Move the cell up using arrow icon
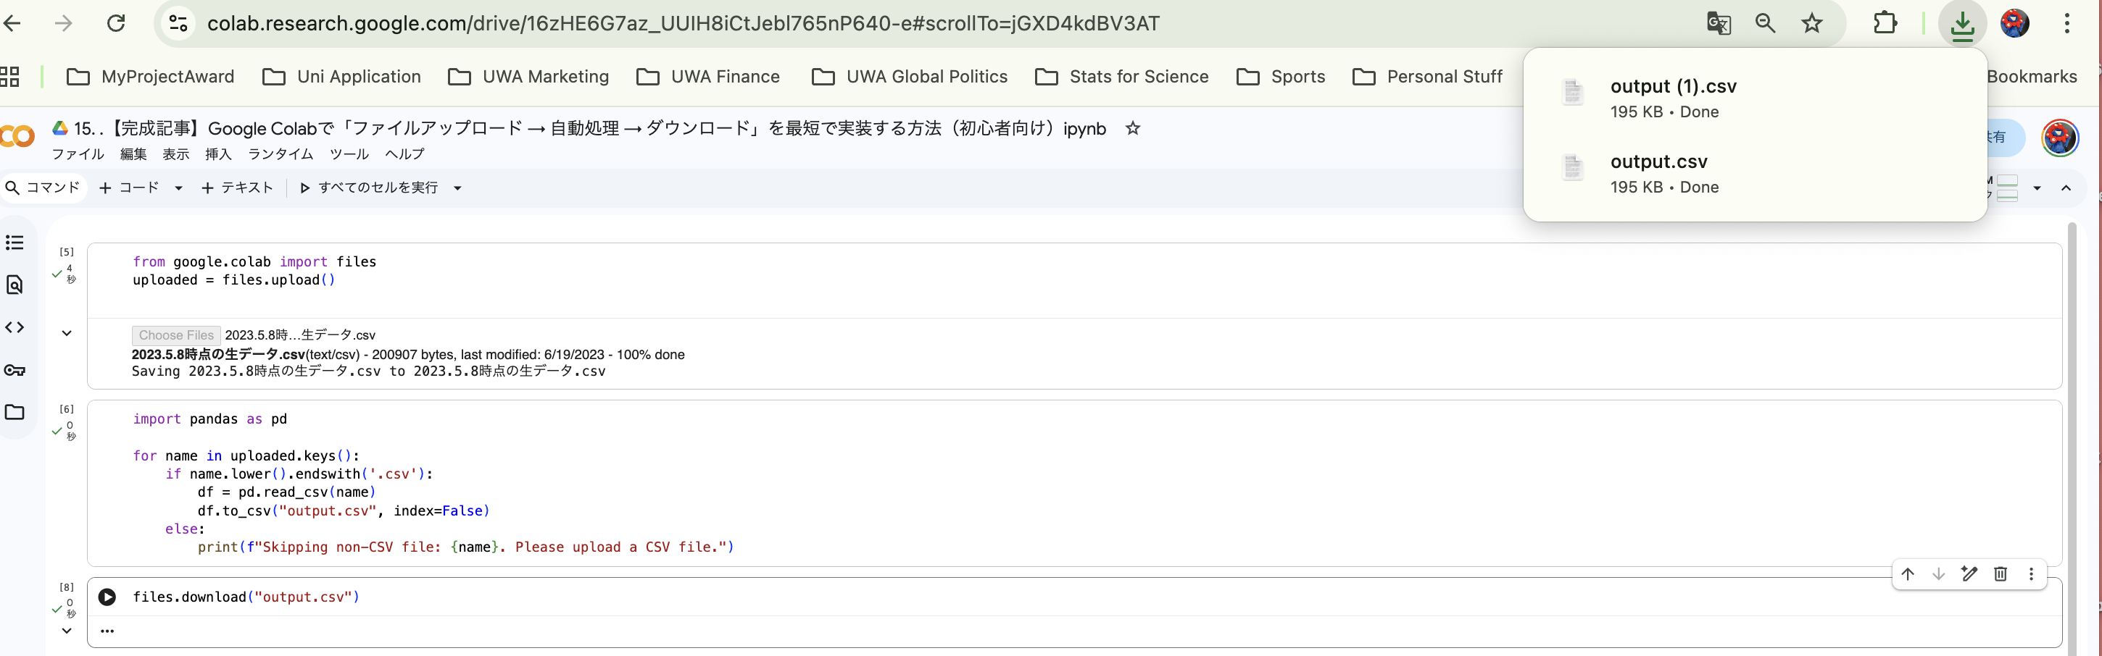Screen dimensions: 2102x656 1908,574
